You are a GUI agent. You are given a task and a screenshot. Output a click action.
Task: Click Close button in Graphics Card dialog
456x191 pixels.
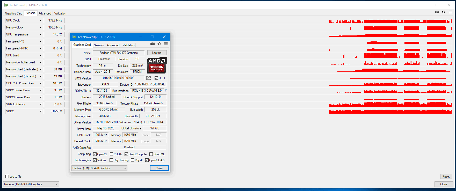[x=159, y=168]
